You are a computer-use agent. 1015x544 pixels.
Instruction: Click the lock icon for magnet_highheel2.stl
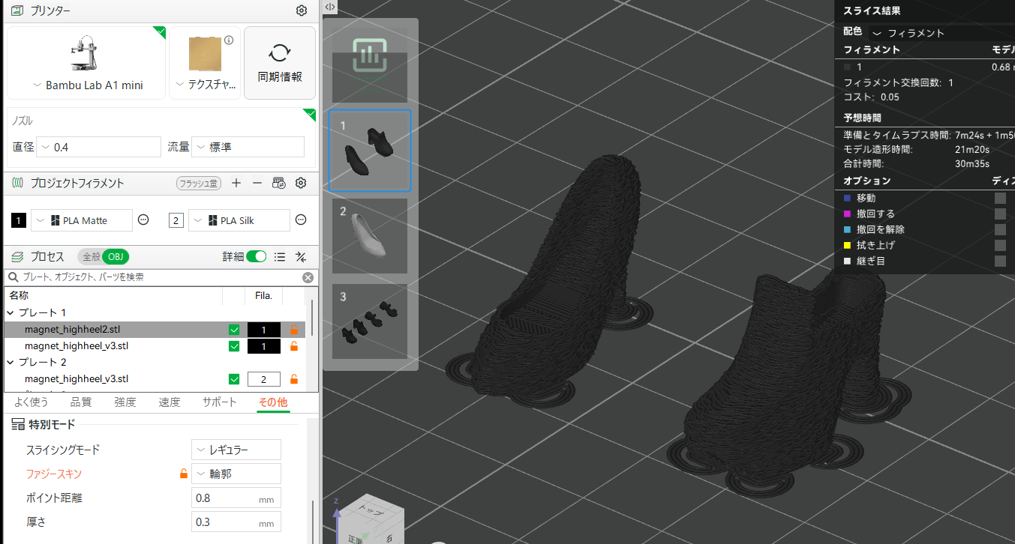pyautogui.click(x=294, y=330)
